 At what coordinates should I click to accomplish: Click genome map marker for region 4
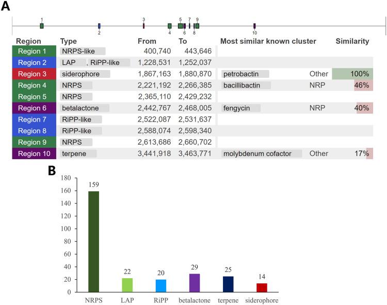coord(170,26)
